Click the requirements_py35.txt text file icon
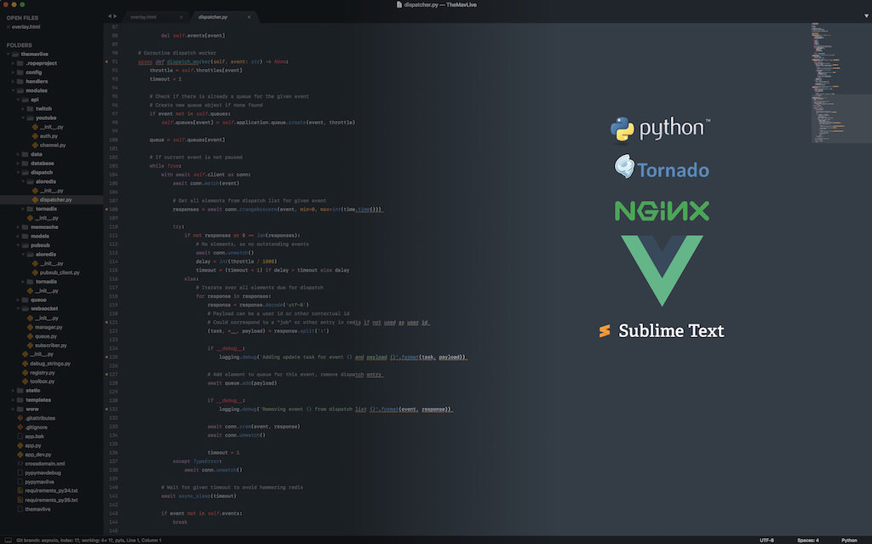872x544 pixels. (x=20, y=500)
